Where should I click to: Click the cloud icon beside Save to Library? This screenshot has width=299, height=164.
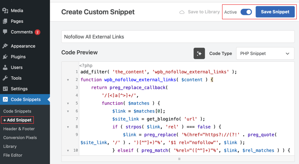click(182, 12)
